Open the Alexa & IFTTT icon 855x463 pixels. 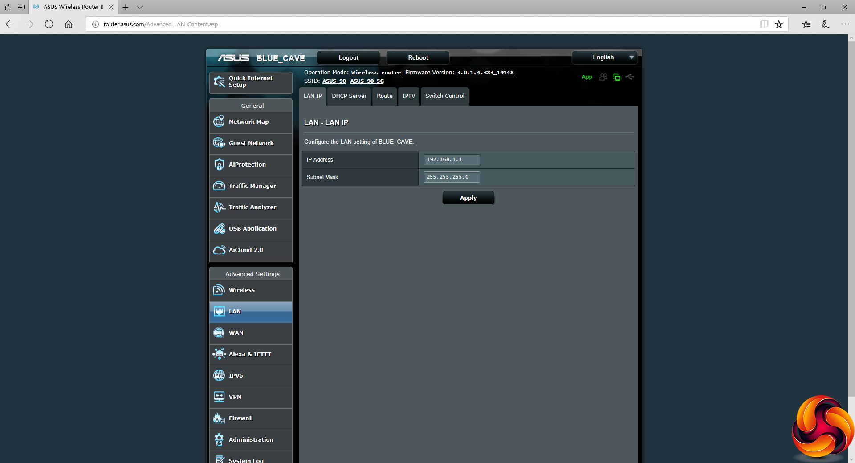pyautogui.click(x=219, y=354)
